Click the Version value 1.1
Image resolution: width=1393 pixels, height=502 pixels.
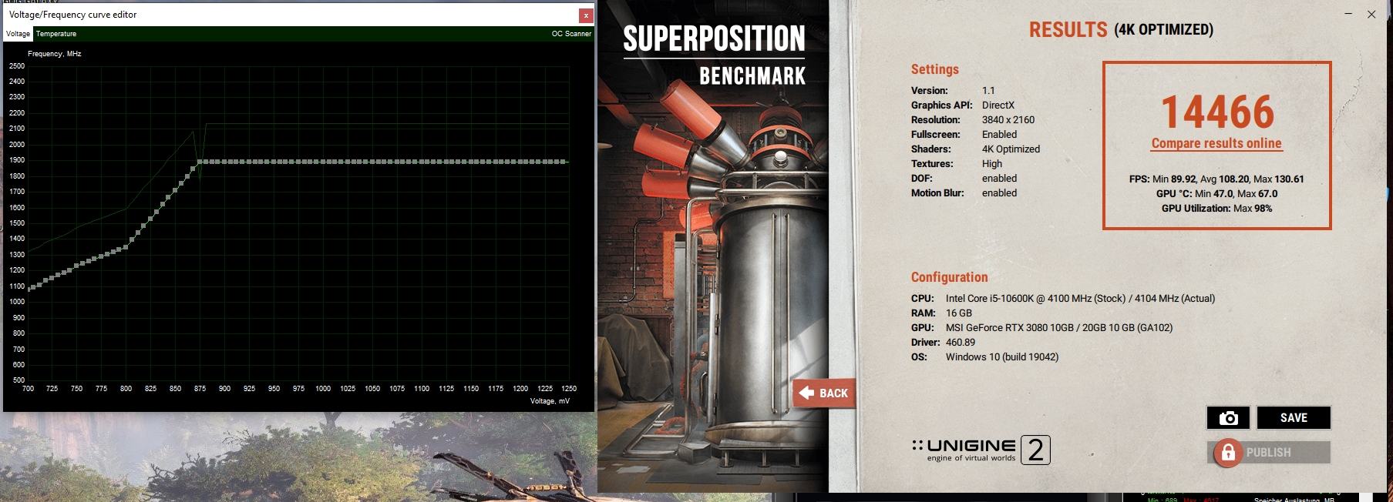point(988,91)
